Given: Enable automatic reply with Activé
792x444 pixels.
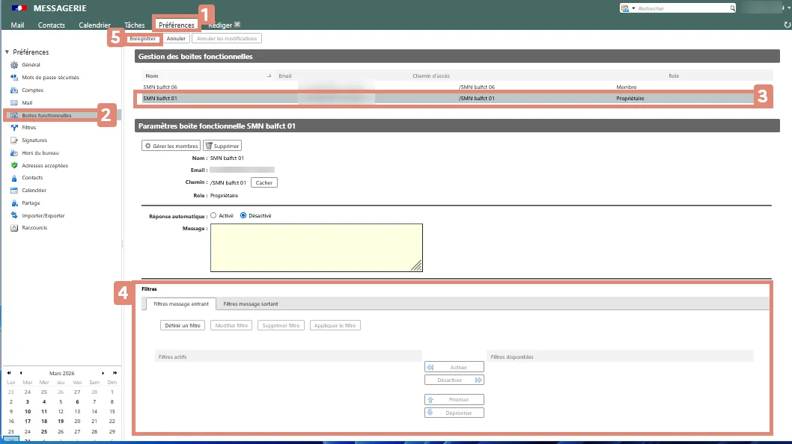Looking at the screenshot, I should coord(213,215).
